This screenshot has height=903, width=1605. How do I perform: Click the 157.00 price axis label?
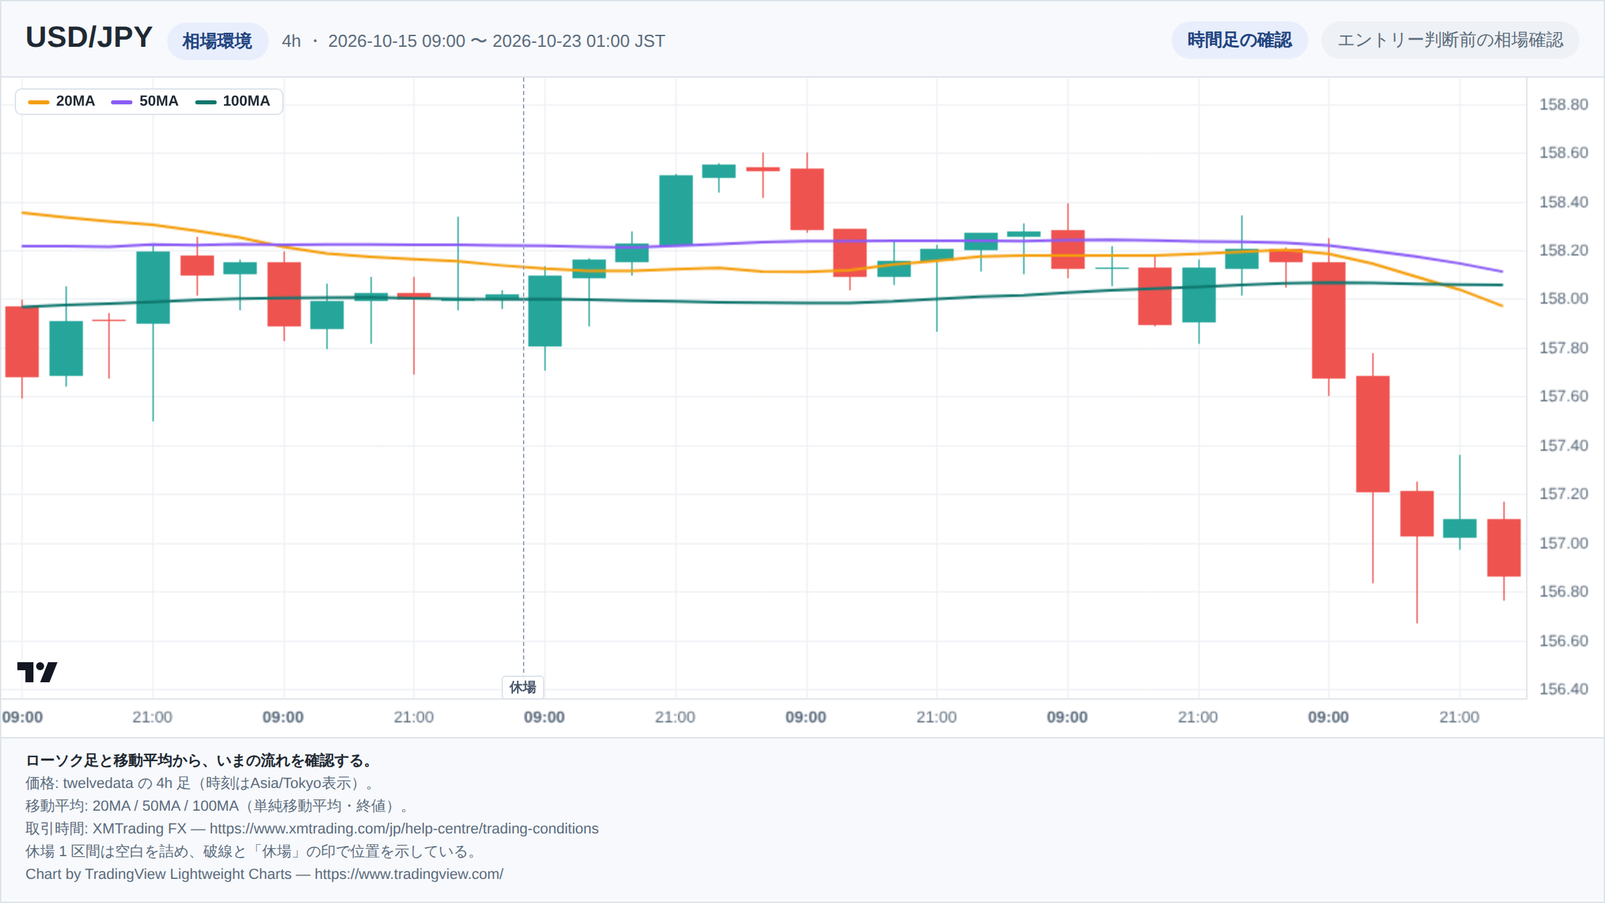1564,543
